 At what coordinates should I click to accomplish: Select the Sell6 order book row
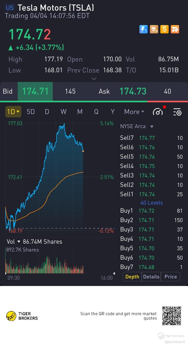click(151, 147)
